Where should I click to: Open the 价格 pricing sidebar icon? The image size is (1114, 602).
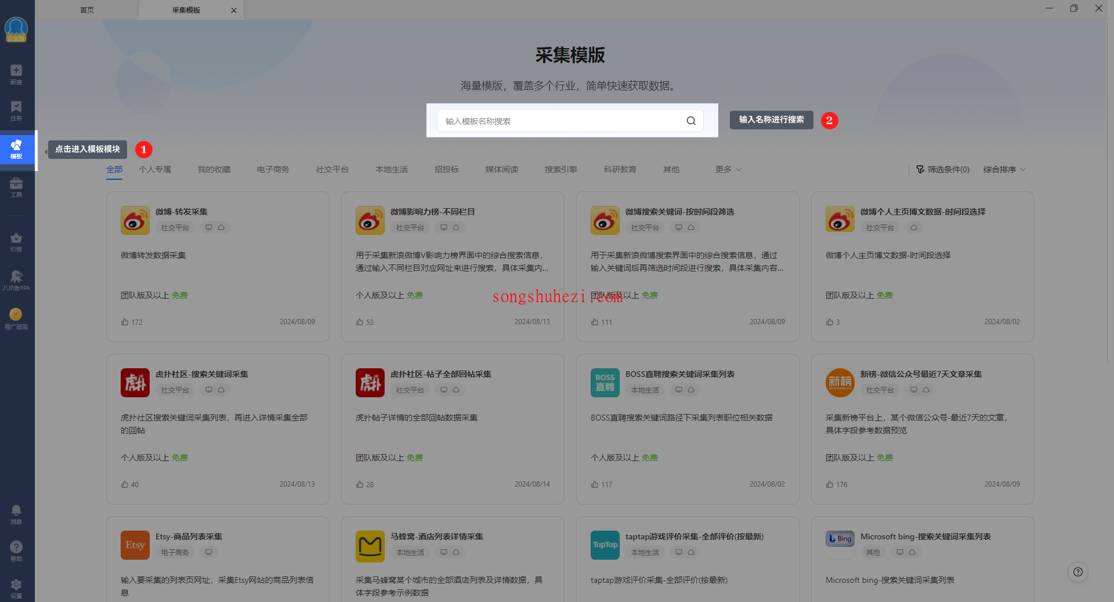point(16,242)
